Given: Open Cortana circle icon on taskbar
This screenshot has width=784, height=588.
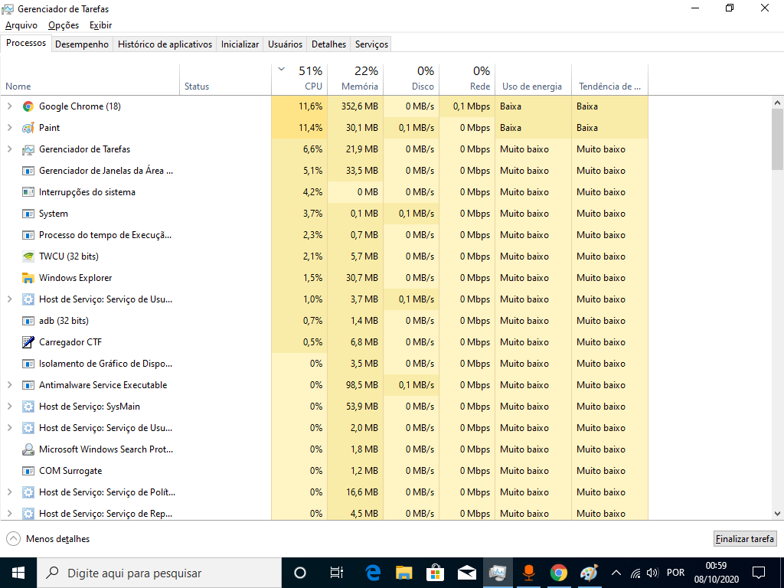Looking at the screenshot, I should tap(299, 573).
